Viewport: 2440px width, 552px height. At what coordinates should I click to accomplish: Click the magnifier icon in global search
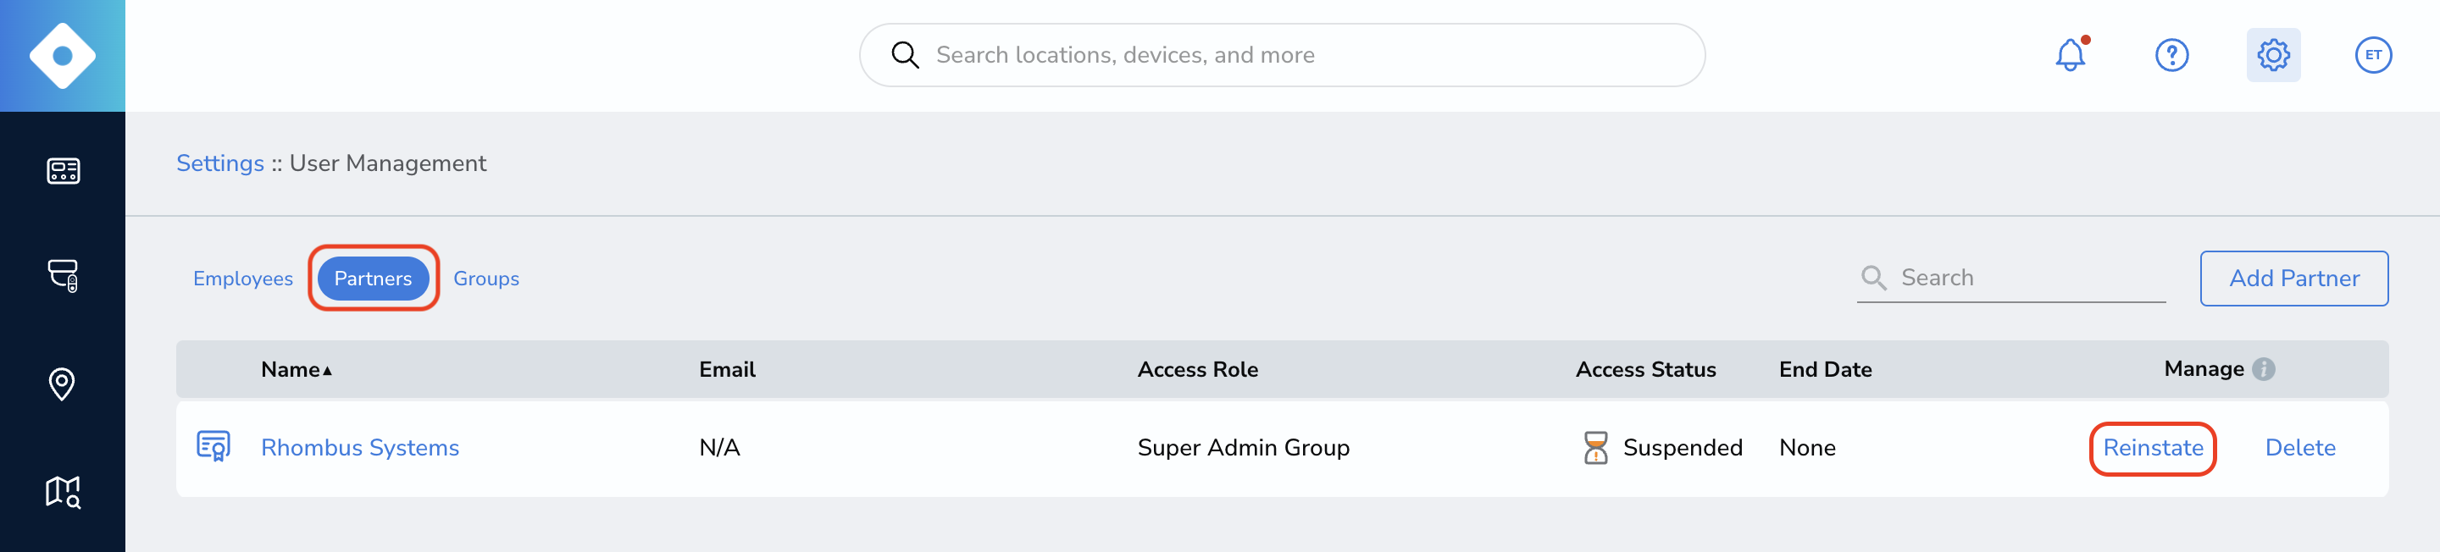click(x=905, y=55)
